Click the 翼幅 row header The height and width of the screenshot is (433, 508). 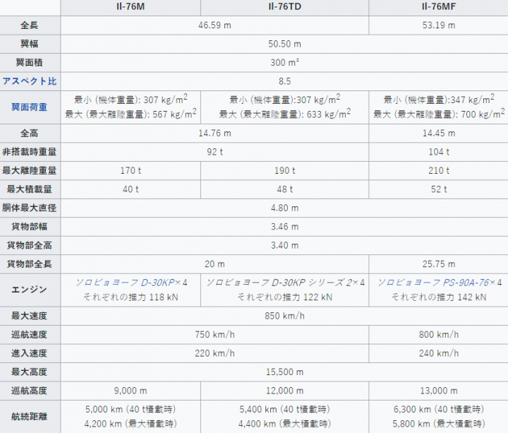point(30,44)
